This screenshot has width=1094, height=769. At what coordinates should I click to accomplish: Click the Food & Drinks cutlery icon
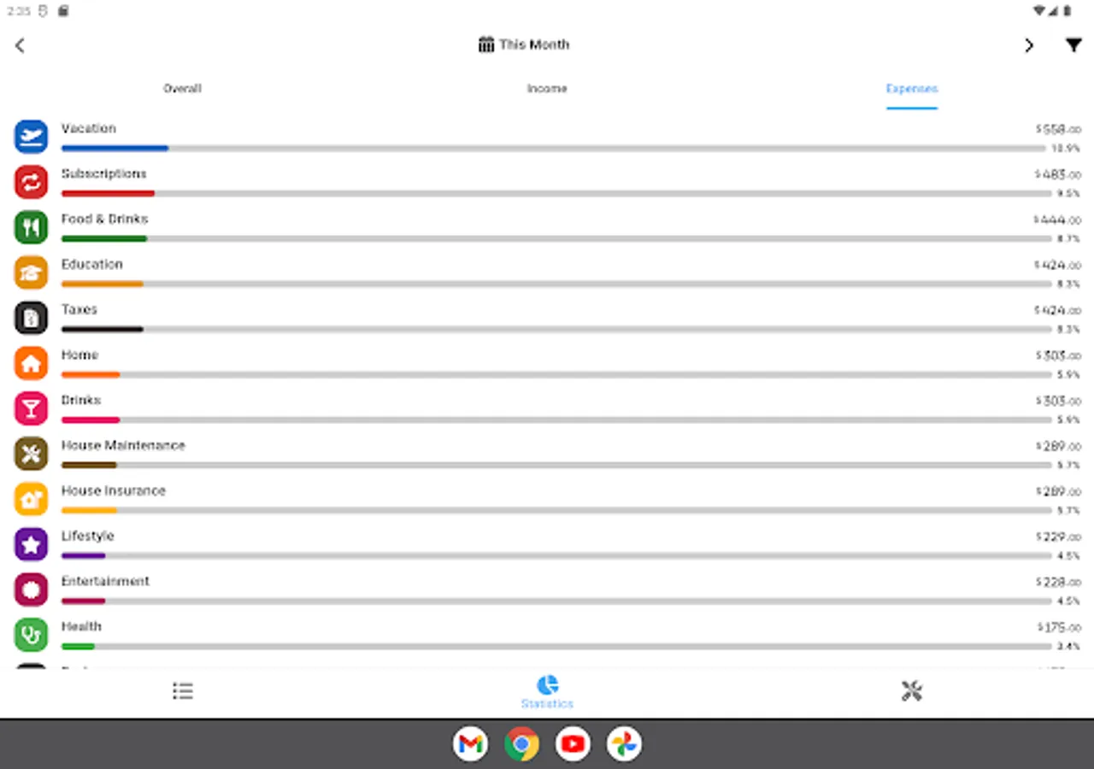click(31, 227)
